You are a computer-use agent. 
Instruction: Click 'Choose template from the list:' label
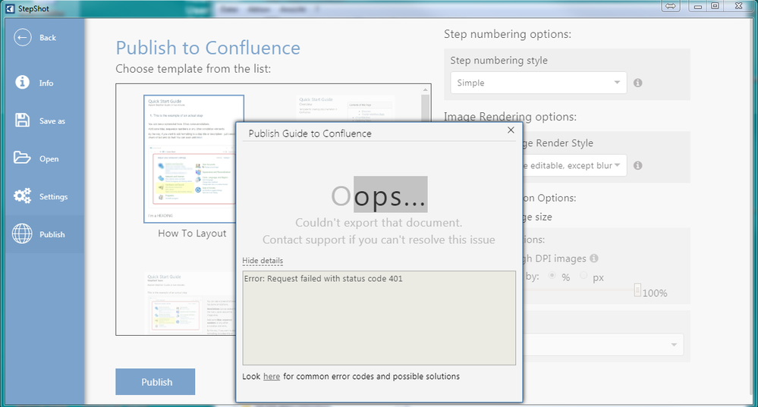coord(193,69)
